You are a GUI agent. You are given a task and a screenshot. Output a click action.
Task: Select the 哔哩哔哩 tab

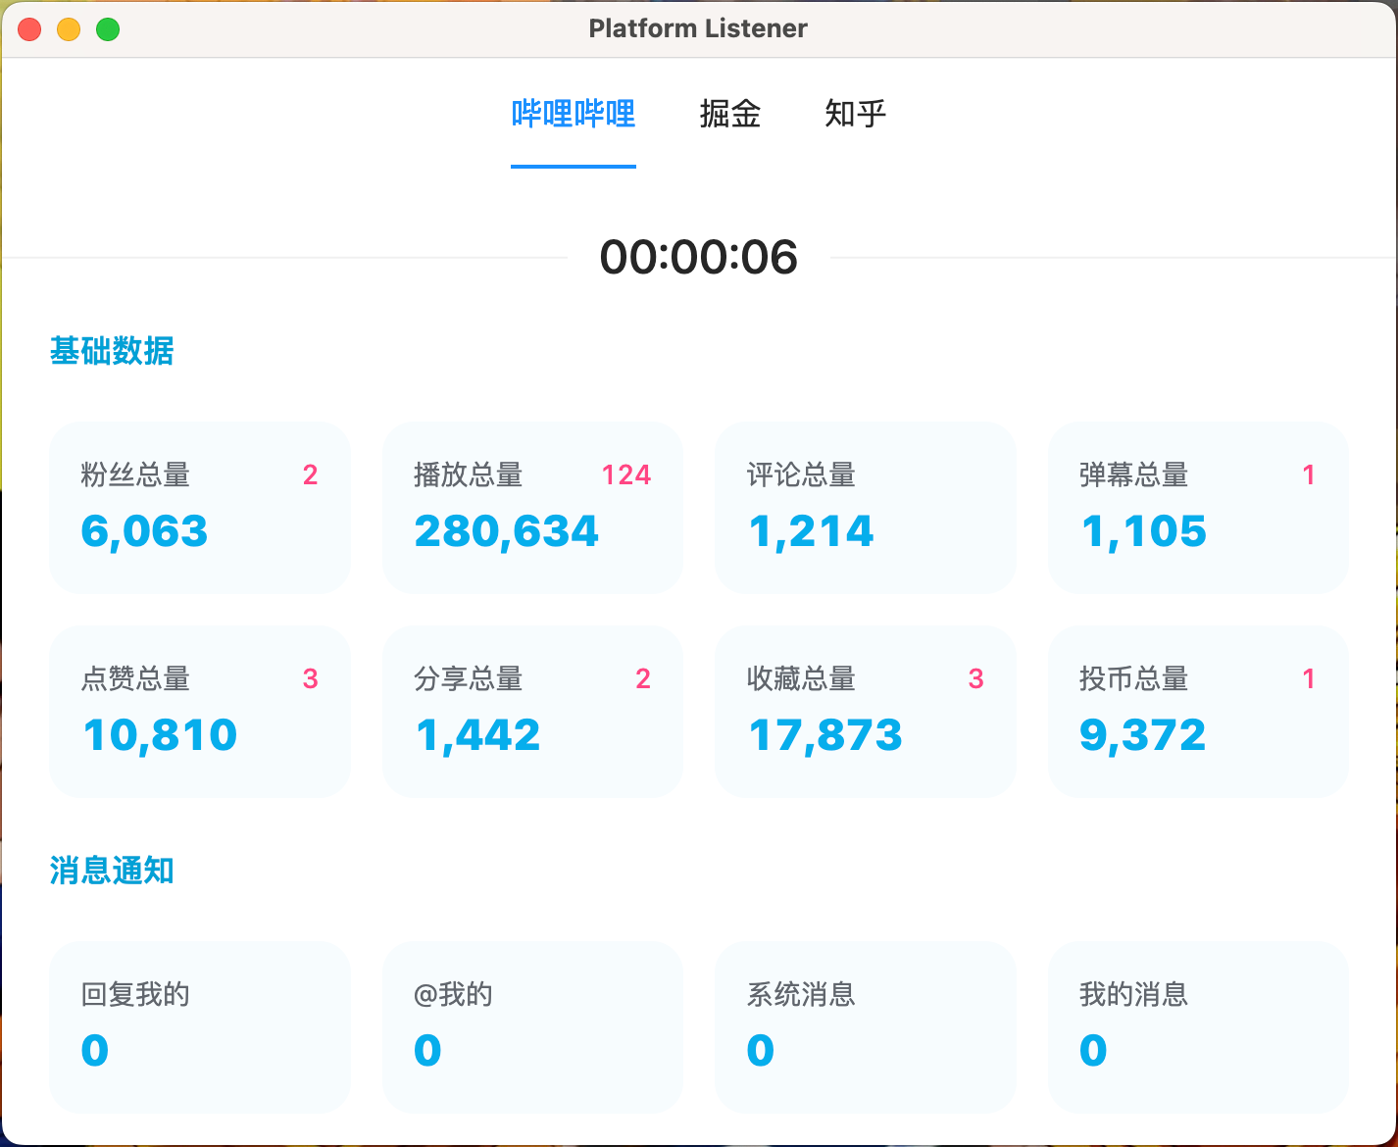coord(574,114)
